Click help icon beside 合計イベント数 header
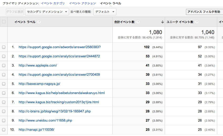 (138, 22)
